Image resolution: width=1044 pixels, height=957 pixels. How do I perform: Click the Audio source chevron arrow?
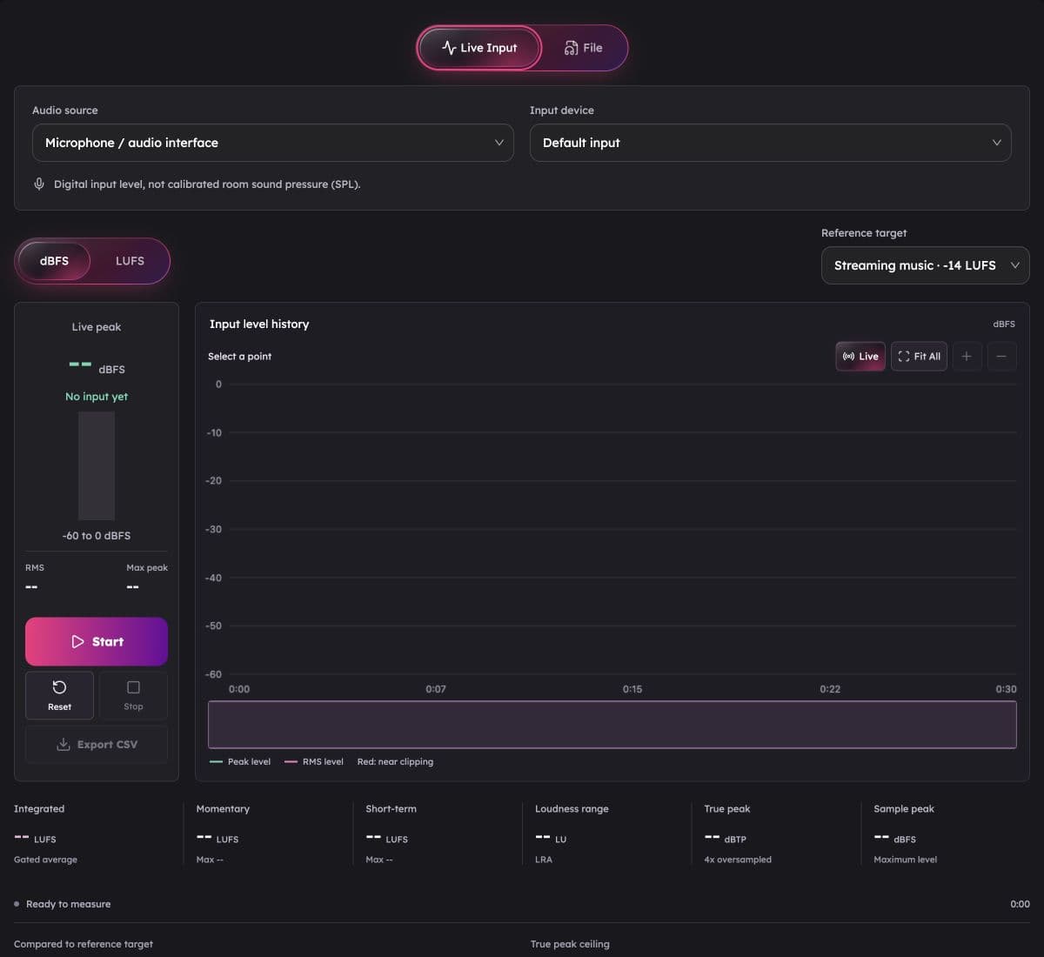[x=499, y=143]
